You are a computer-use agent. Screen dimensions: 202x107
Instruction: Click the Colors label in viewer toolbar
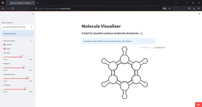[142, 47]
